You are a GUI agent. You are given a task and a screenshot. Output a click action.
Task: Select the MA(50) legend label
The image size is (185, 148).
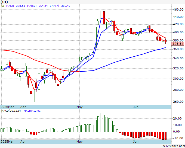32,6
